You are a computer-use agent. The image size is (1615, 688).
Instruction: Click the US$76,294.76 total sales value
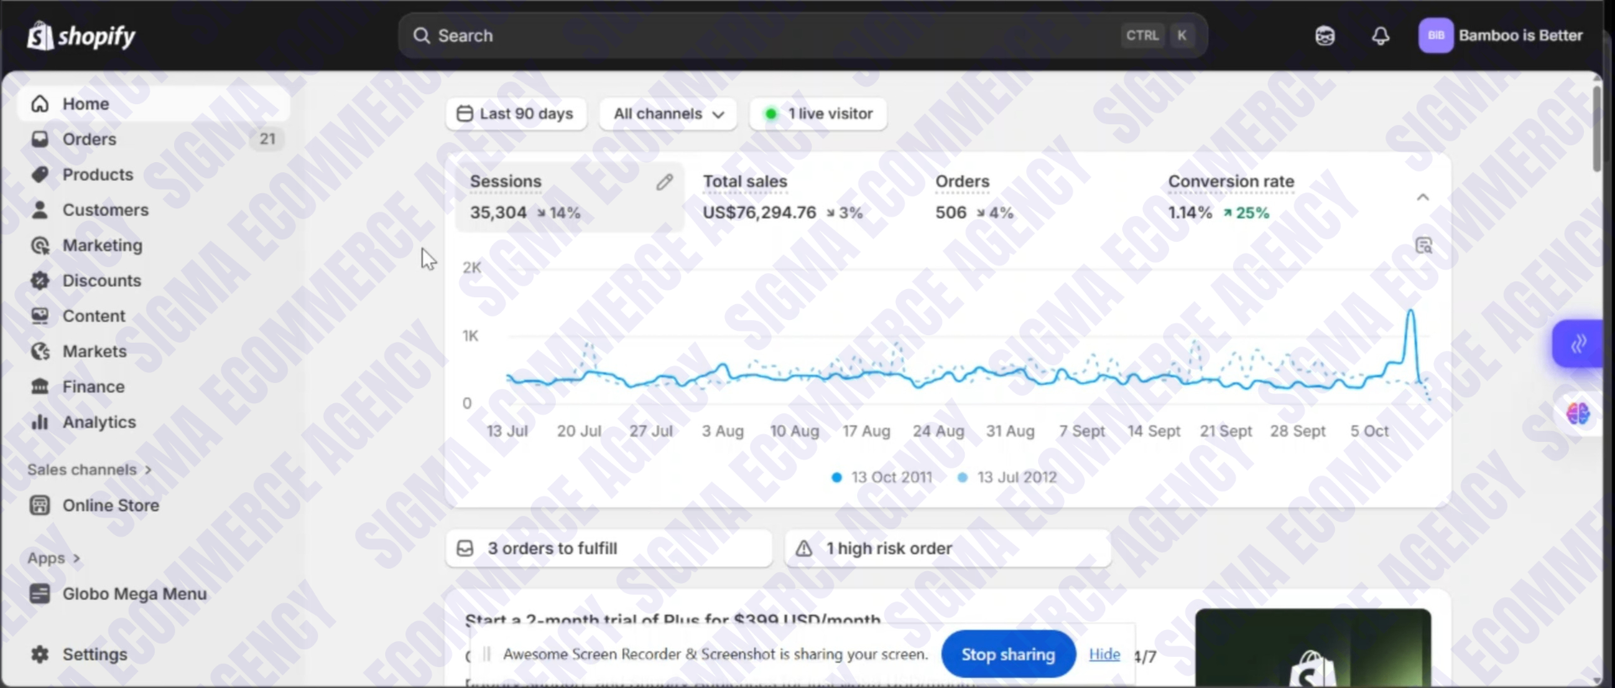[x=760, y=213]
